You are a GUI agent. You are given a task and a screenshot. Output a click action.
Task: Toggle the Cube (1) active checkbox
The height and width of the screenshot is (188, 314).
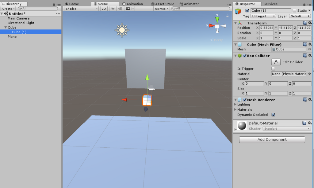(x=247, y=11)
